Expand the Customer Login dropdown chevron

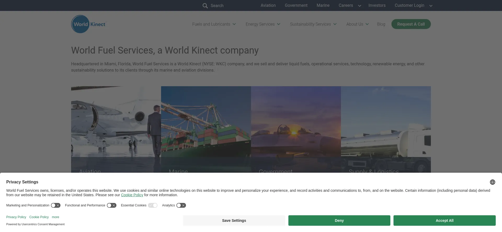point(431,6)
